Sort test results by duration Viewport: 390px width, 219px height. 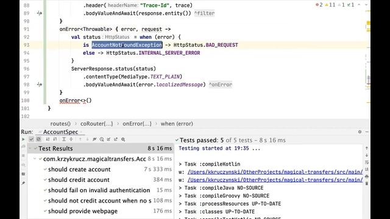(55, 139)
